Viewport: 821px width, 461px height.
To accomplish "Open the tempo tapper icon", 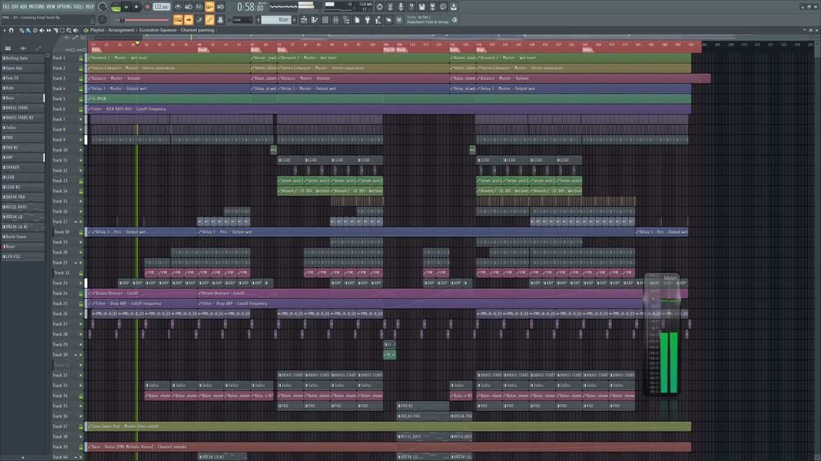I will pos(378,20).
